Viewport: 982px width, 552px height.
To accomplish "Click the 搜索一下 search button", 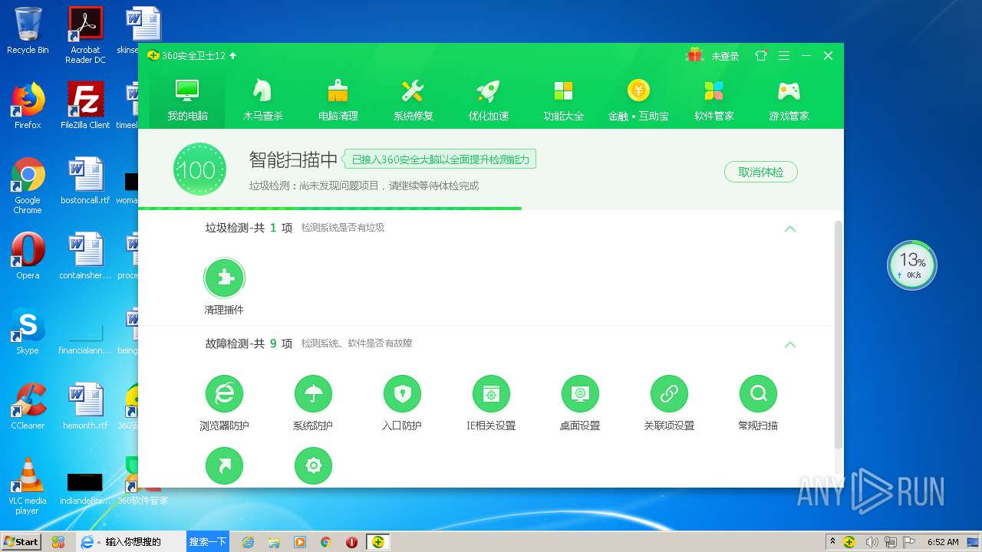I will pos(208,541).
